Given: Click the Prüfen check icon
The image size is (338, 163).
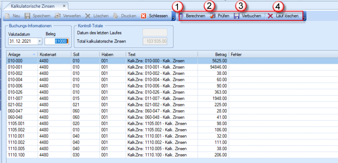Looking at the screenshot, I should pos(212,16).
